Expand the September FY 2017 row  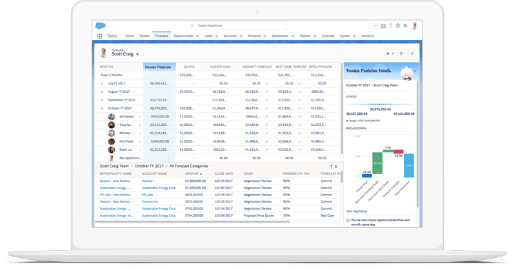(x=102, y=100)
